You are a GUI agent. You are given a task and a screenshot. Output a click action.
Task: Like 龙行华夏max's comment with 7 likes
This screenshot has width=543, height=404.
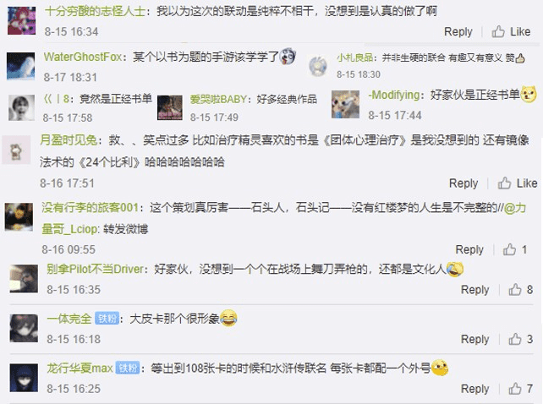pos(520,389)
